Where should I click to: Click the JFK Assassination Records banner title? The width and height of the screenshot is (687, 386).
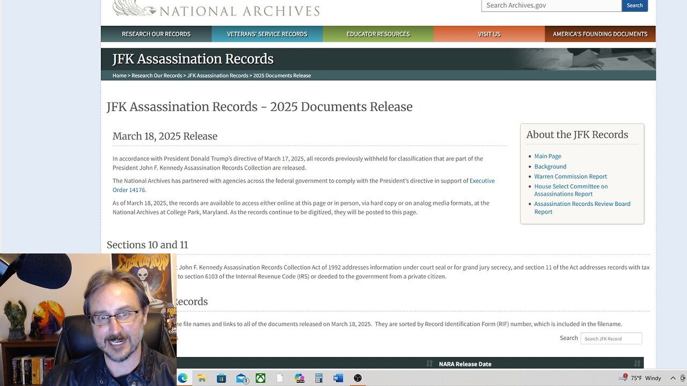tap(193, 59)
